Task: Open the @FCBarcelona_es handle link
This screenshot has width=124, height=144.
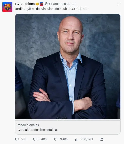Action: (57, 4)
